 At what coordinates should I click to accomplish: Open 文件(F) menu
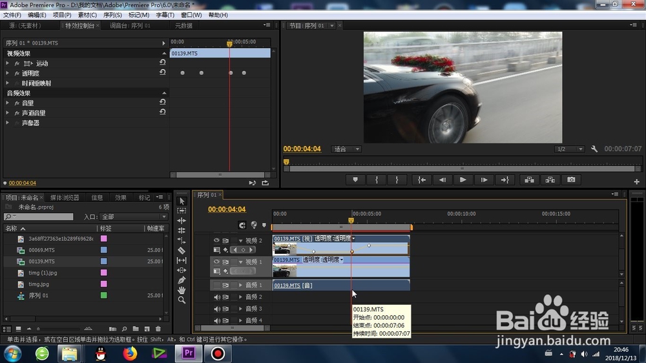(x=12, y=15)
